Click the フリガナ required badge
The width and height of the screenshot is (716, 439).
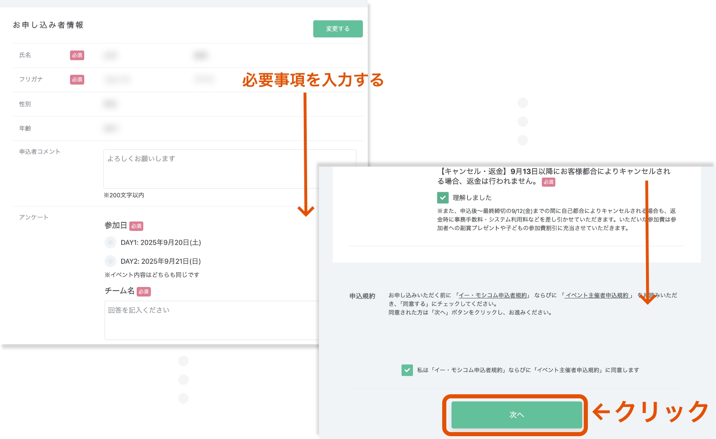77,80
